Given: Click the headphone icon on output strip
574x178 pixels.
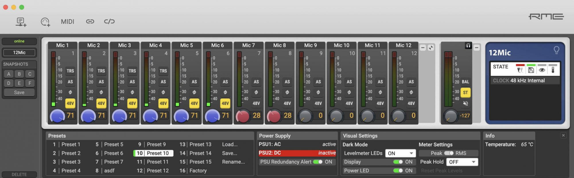Looking at the screenshot, I should [x=468, y=46].
